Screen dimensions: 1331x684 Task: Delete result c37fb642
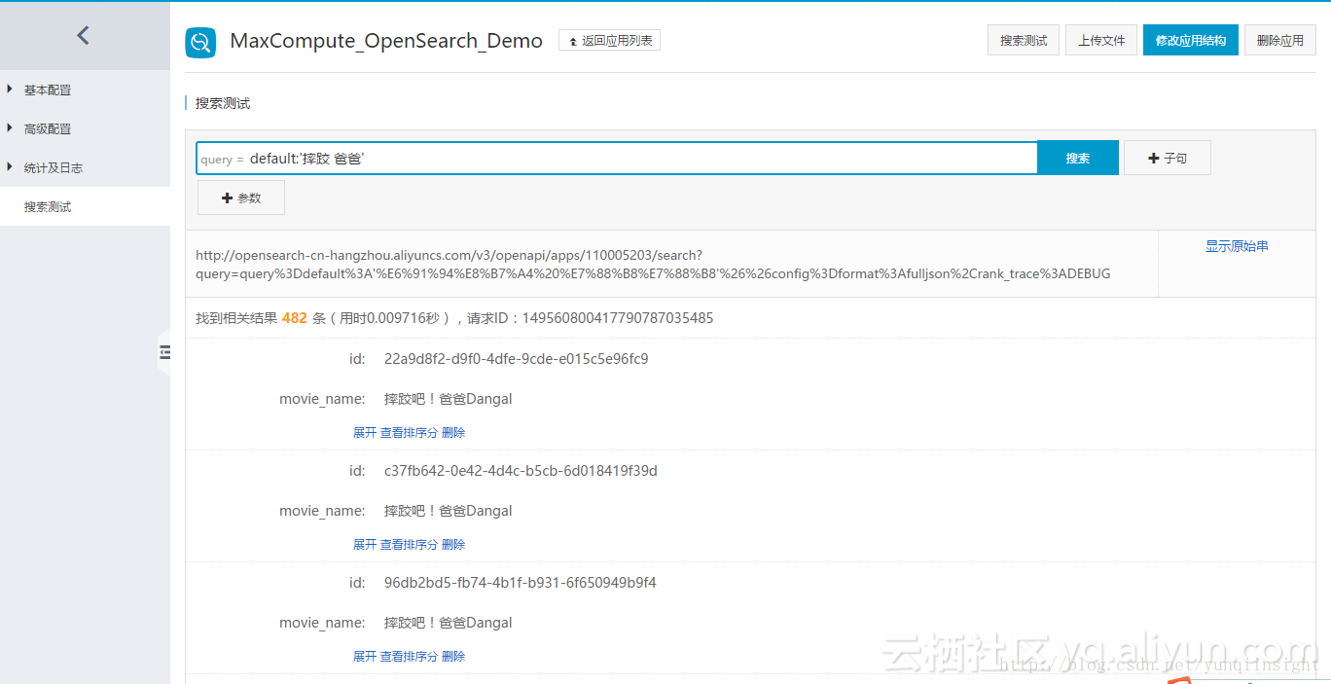coord(453,545)
